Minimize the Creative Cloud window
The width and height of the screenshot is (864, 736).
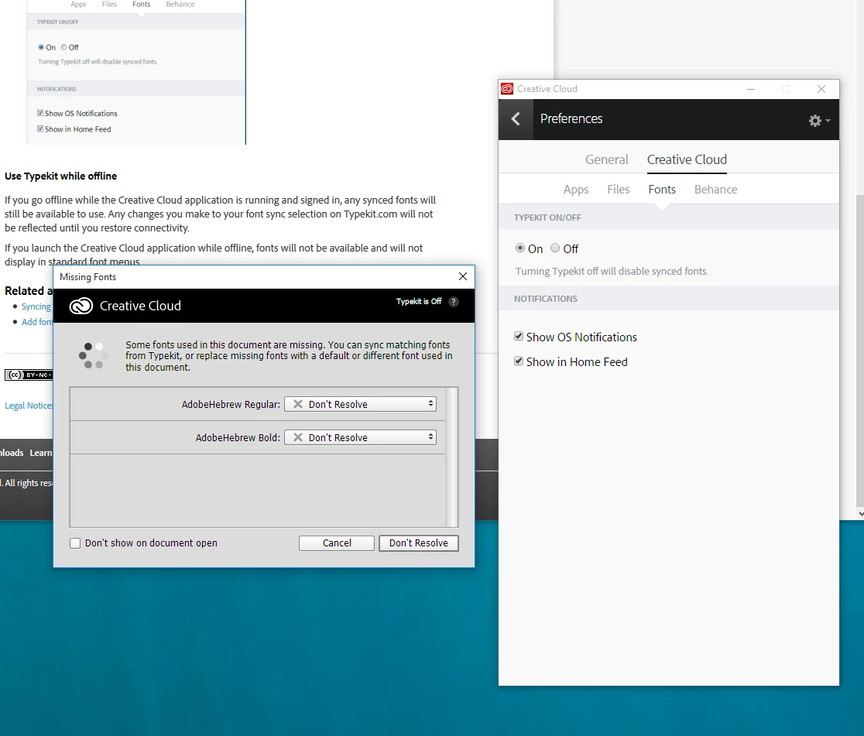(x=750, y=89)
